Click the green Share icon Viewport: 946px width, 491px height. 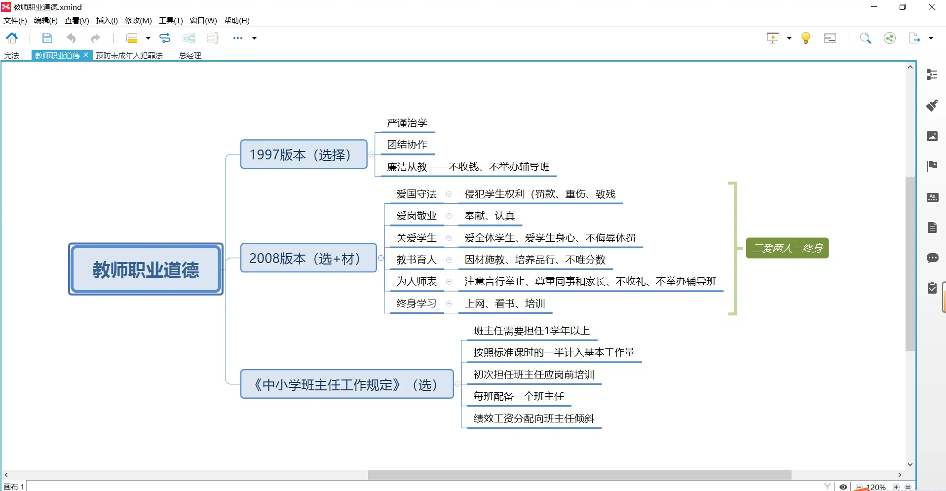890,38
